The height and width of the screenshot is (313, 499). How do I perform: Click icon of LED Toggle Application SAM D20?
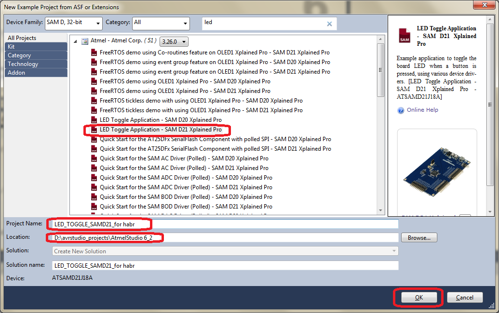94,120
